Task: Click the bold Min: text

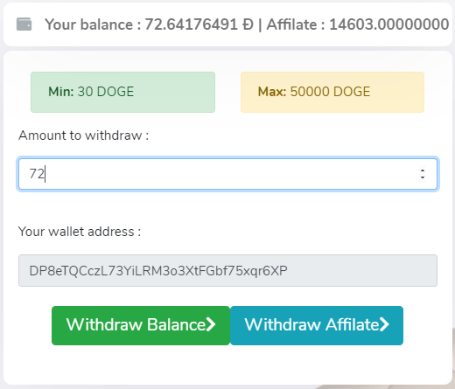Action: [61, 92]
